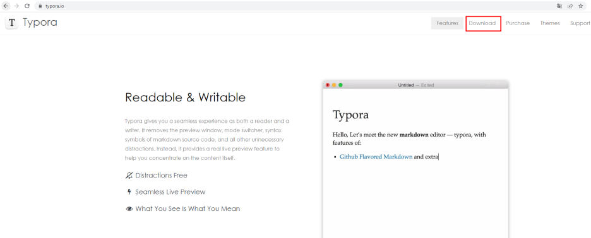Click the Typora heading in demo document
The width and height of the screenshot is (591, 238).
click(350, 115)
